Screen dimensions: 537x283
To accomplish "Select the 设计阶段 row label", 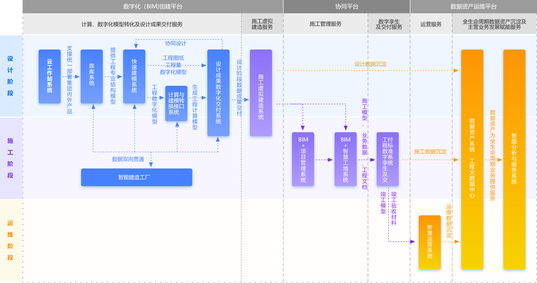I will (10, 76).
